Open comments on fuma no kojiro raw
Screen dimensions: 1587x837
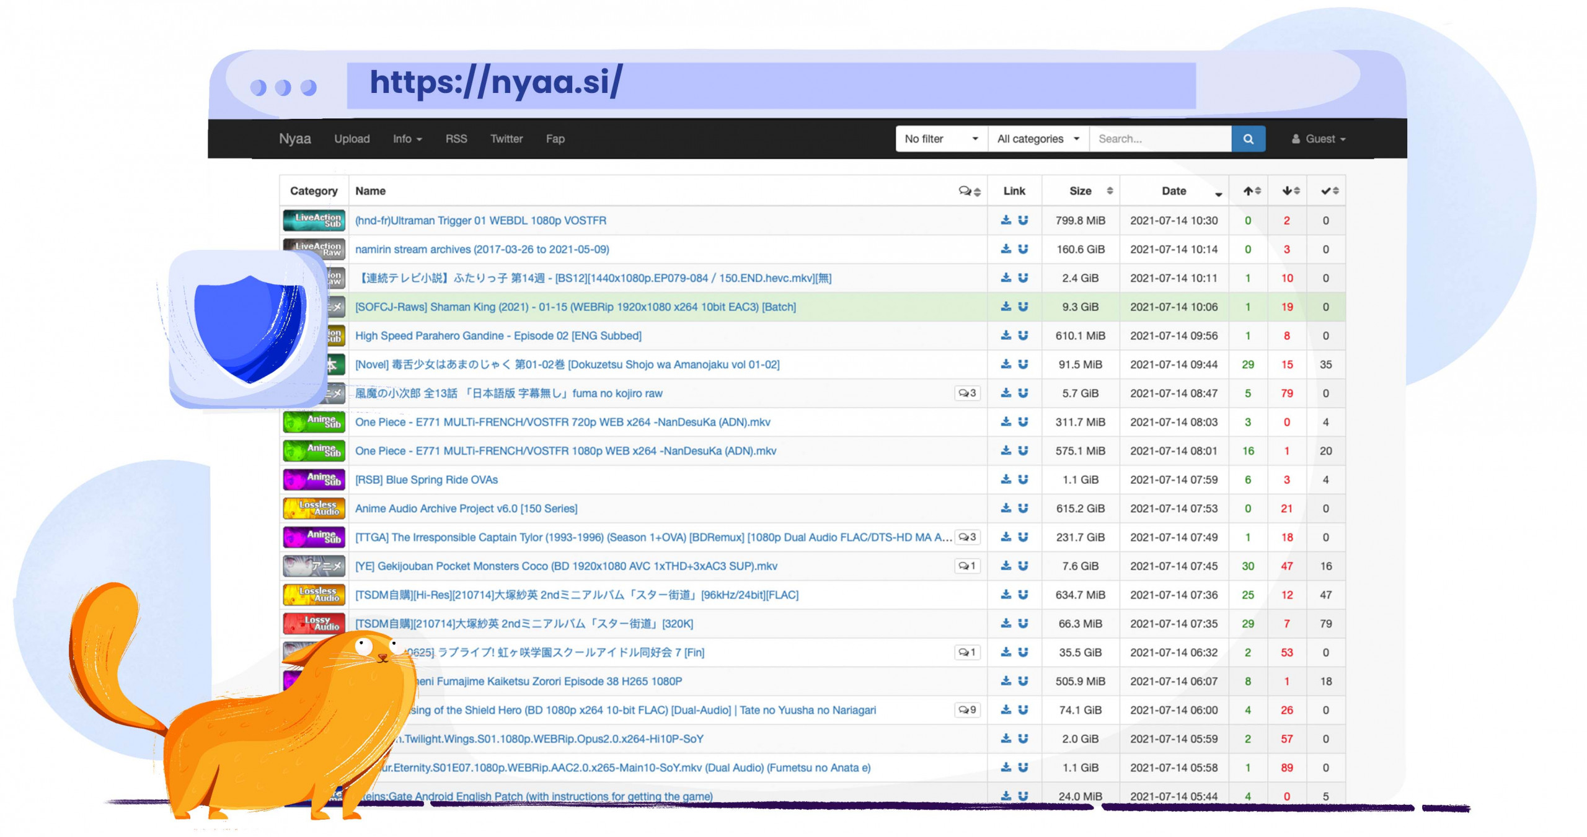(967, 393)
